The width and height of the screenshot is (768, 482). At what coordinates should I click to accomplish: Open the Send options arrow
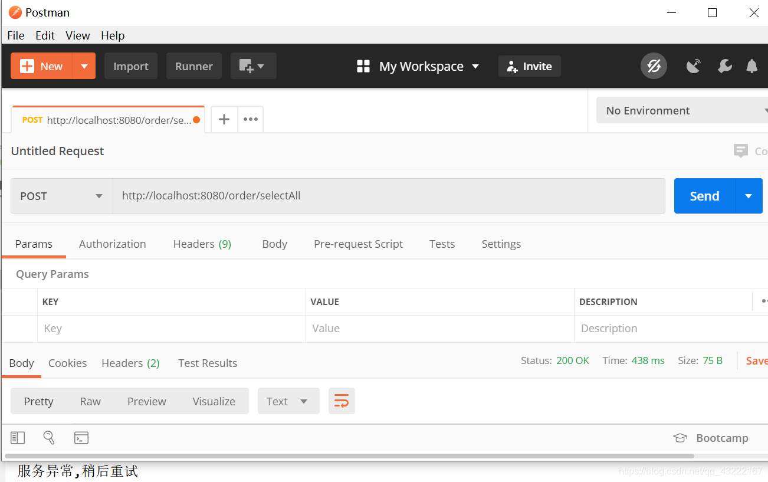pos(749,196)
